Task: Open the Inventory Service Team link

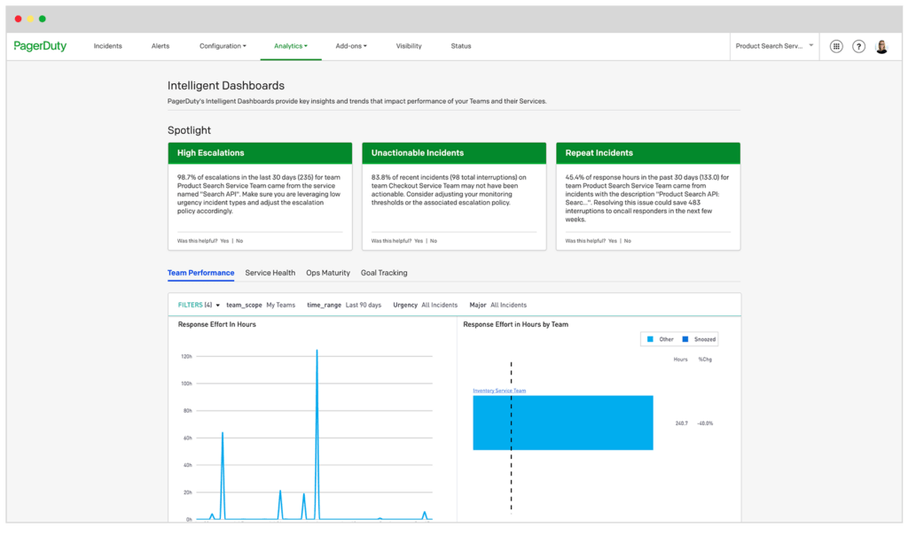Action: [x=499, y=391]
